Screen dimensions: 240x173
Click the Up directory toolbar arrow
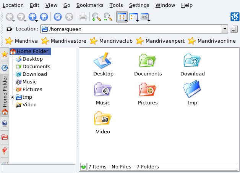tap(32, 17)
